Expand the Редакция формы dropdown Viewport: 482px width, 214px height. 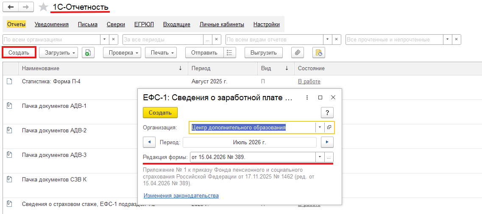point(320,157)
